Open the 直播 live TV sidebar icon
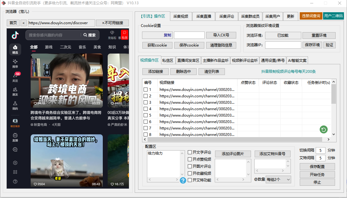 click(x=15, y=137)
